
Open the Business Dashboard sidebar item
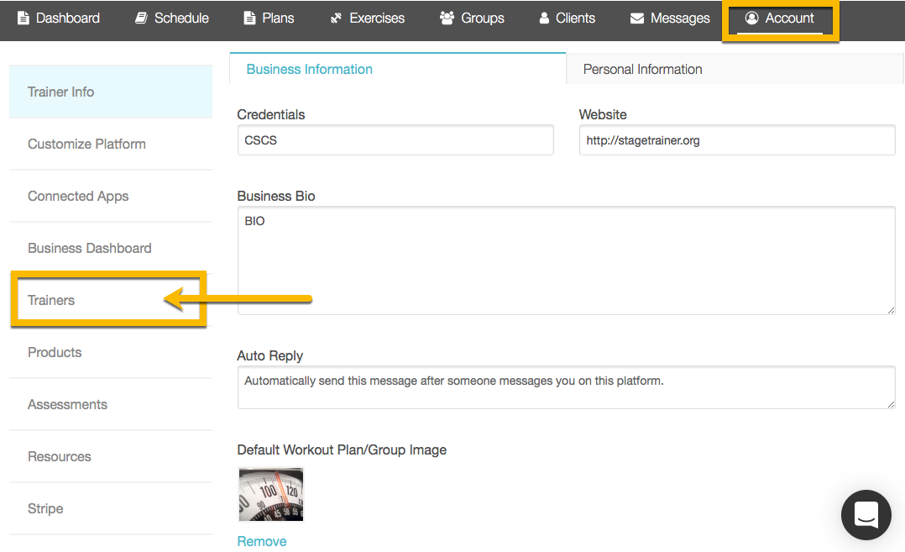(x=111, y=248)
